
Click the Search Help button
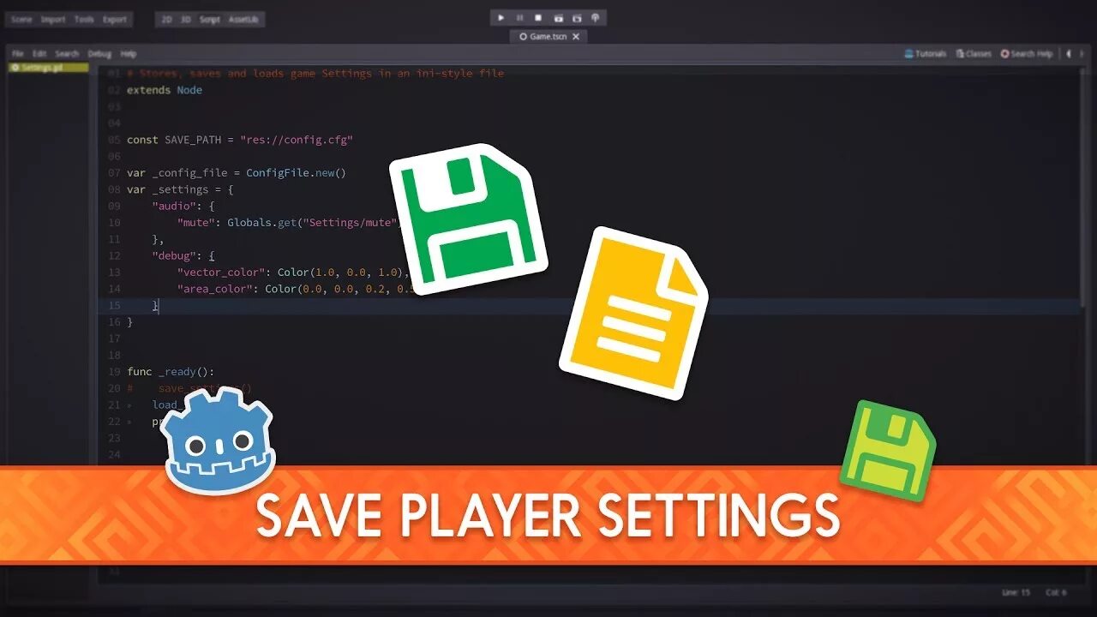tap(1027, 53)
